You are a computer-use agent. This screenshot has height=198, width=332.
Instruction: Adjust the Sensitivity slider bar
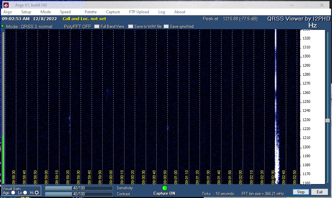[x=79, y=188]
